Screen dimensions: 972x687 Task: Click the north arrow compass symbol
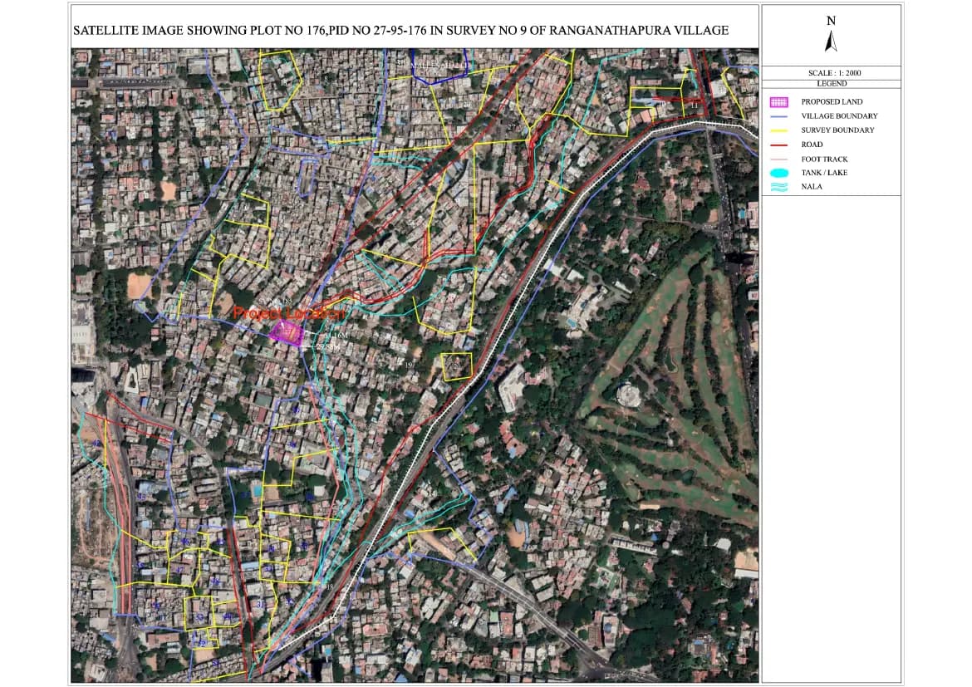tap(832, 42)
